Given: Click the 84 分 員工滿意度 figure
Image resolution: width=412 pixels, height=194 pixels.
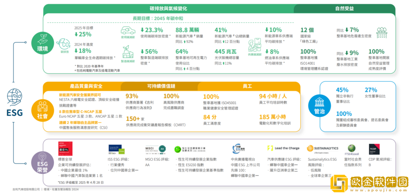Looking at the screenshot, I should point(210,117).
